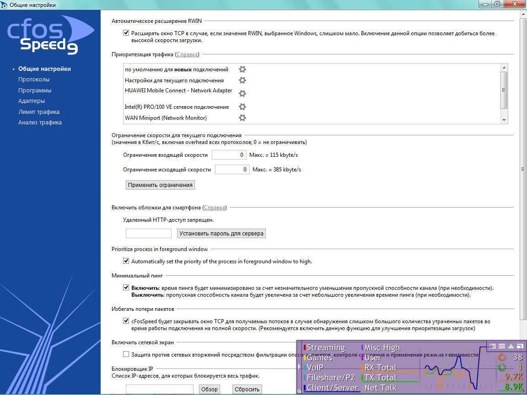The image size is (527, 395).
Task: Click the Обзор button
Action: 209,390
